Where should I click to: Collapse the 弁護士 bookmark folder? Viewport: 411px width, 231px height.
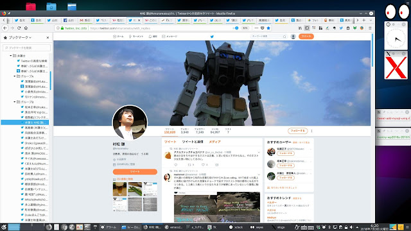pyautogui.click(x=11, y=56)
